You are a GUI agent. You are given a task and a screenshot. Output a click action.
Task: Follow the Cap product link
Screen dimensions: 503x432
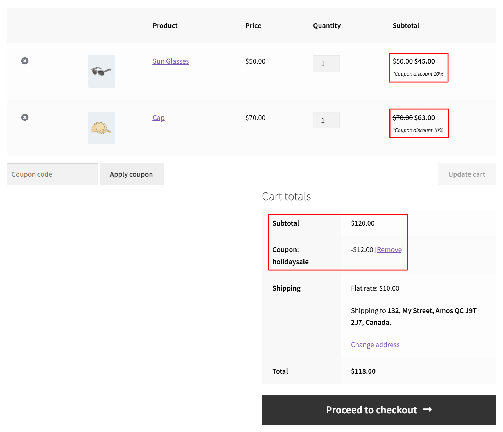[158, 118]
